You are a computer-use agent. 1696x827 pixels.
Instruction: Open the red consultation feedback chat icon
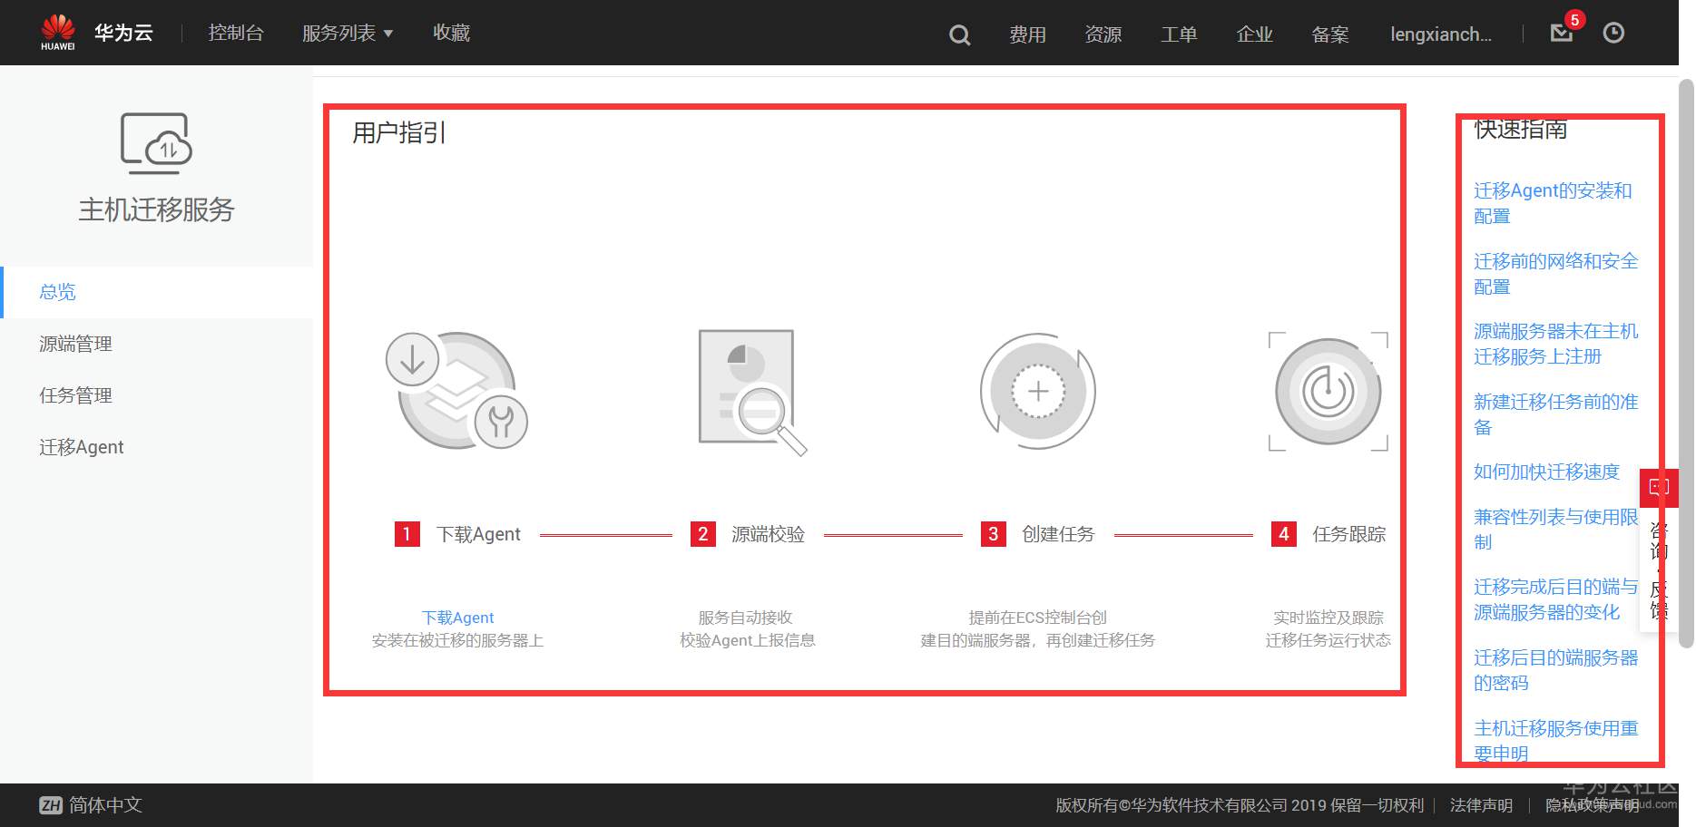point(1659,487)
